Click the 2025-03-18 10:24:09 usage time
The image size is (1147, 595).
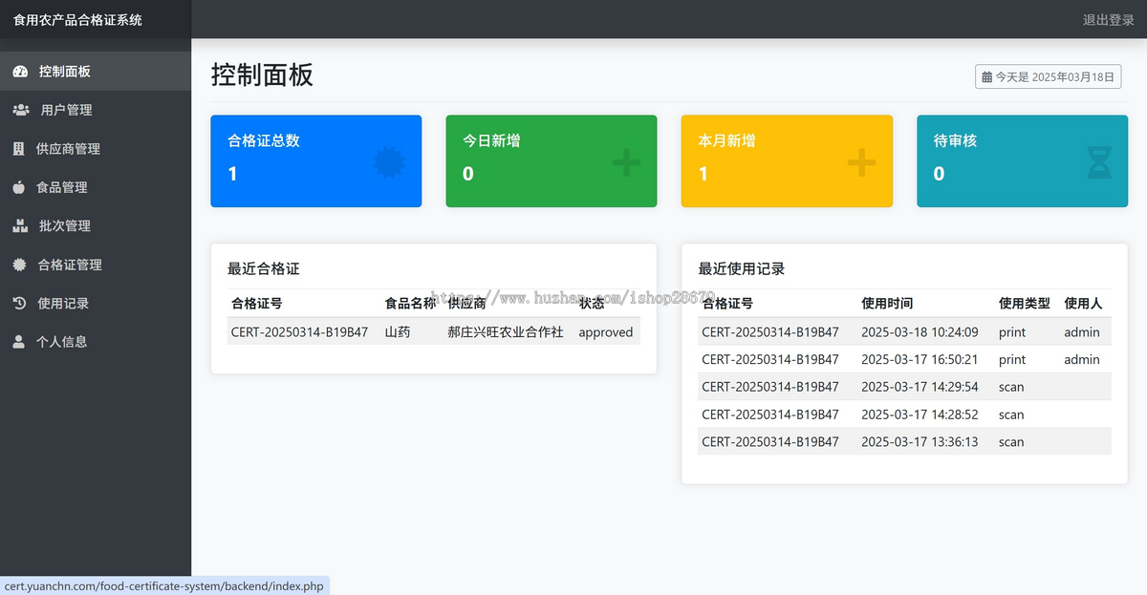920,332
